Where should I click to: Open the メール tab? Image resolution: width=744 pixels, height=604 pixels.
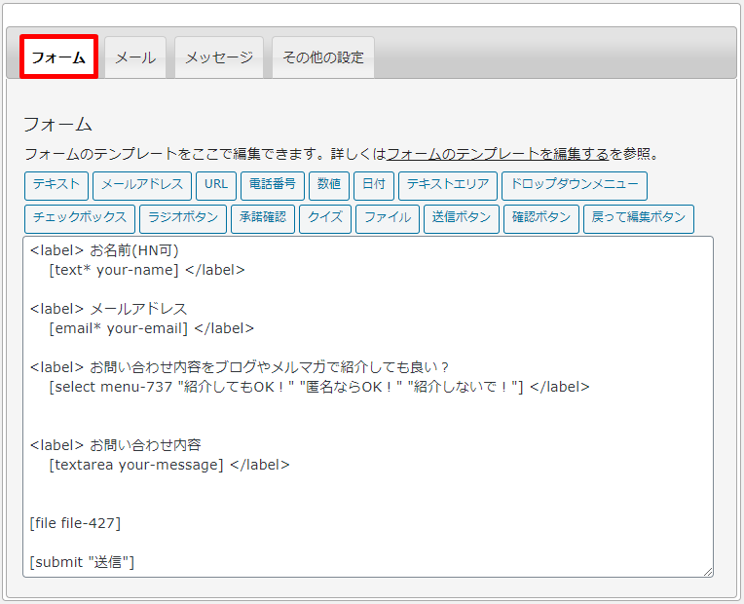point(135,57)
